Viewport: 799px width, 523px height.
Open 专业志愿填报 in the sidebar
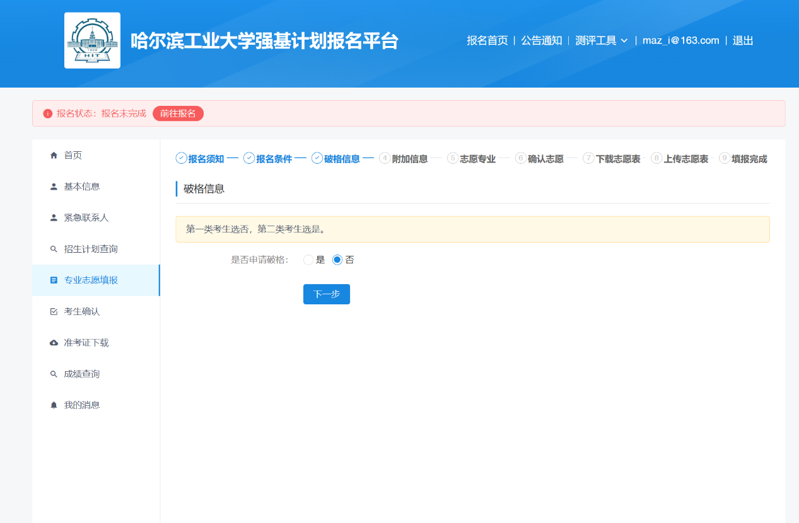pos(91,280)
